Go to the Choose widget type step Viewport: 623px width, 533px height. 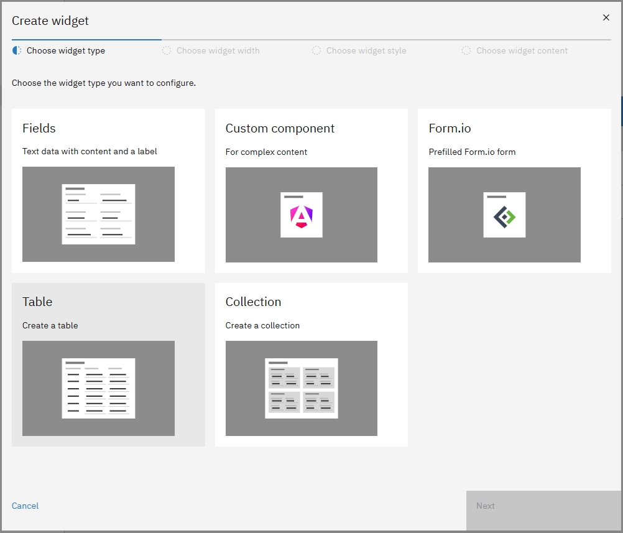click(65, 51)
